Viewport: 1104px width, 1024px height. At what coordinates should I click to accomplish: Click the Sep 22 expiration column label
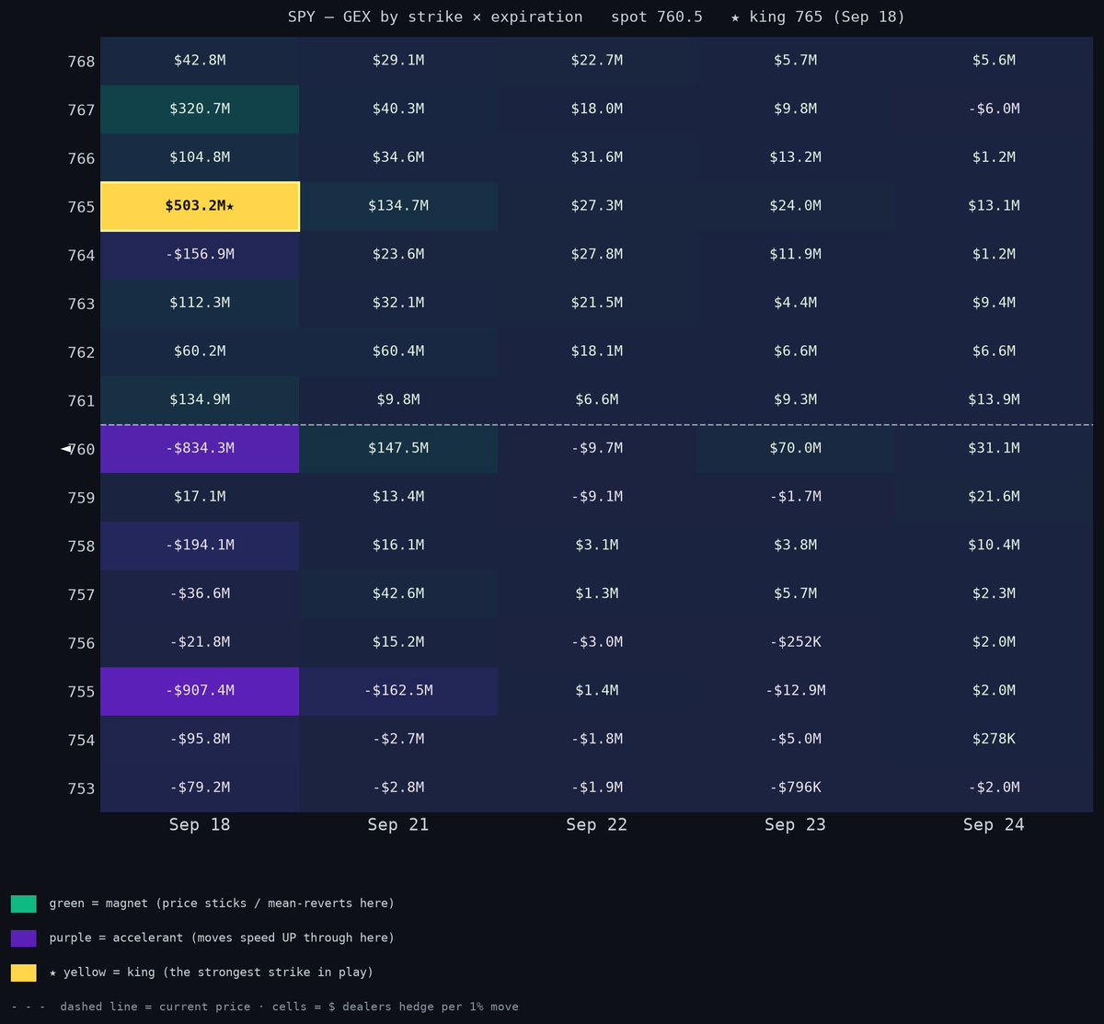click(596, 825)
